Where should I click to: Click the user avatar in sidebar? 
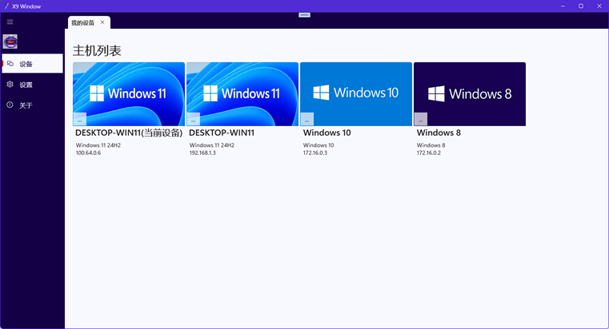tap(10, 42)
